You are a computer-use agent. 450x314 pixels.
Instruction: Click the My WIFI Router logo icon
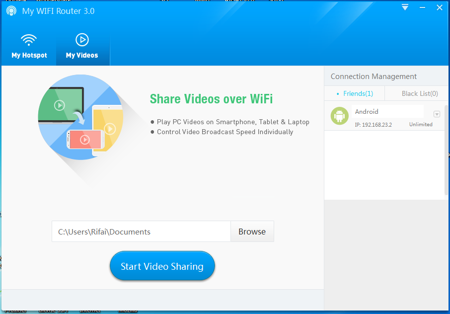11,11
